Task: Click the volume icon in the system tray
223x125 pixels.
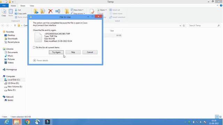Action: point(201,122)
